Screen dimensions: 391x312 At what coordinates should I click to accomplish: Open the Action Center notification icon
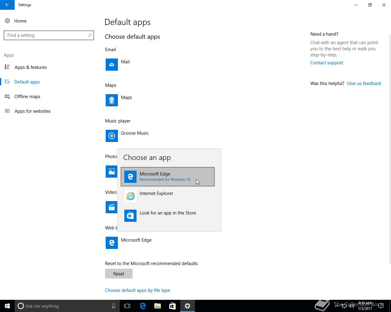[381, 306]
